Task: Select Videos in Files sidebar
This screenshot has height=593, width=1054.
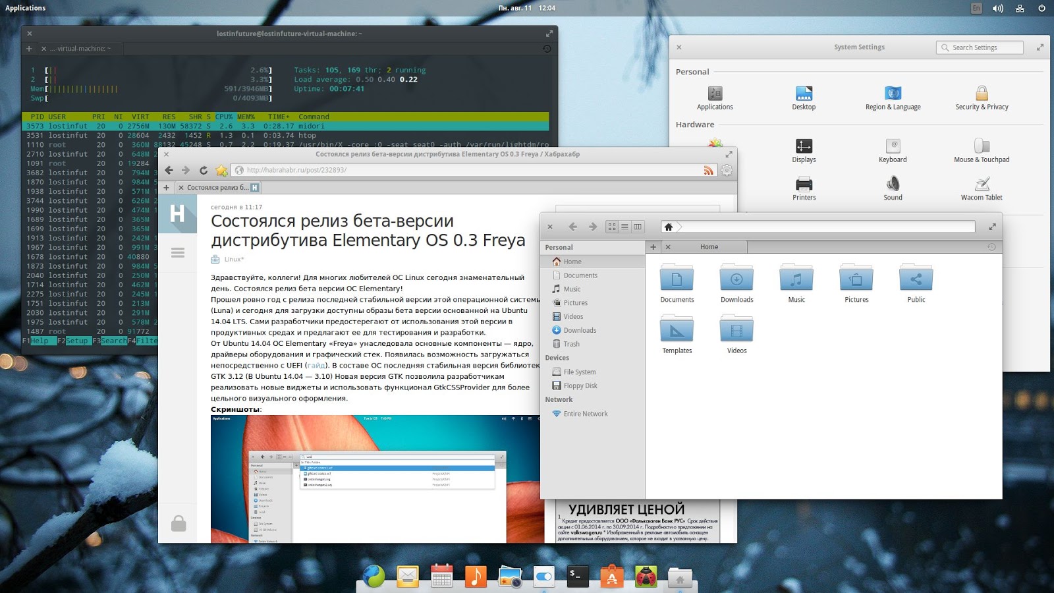Action: pos(592,317)
